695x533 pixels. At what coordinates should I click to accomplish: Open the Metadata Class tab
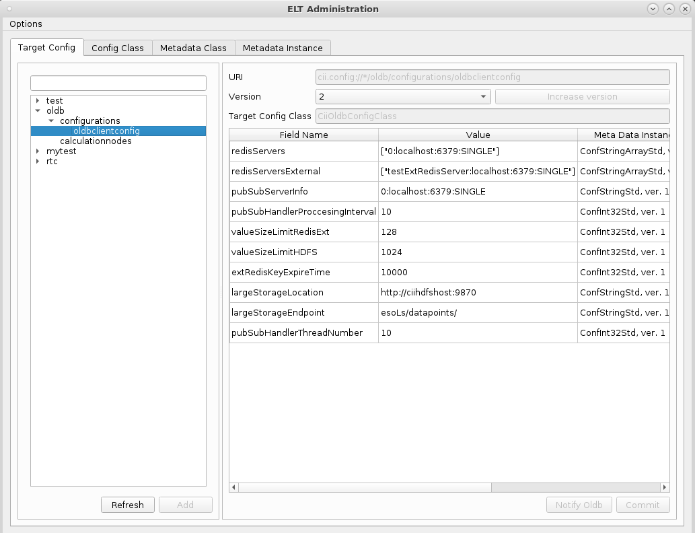pyautogui.click(x=193, y=48)
